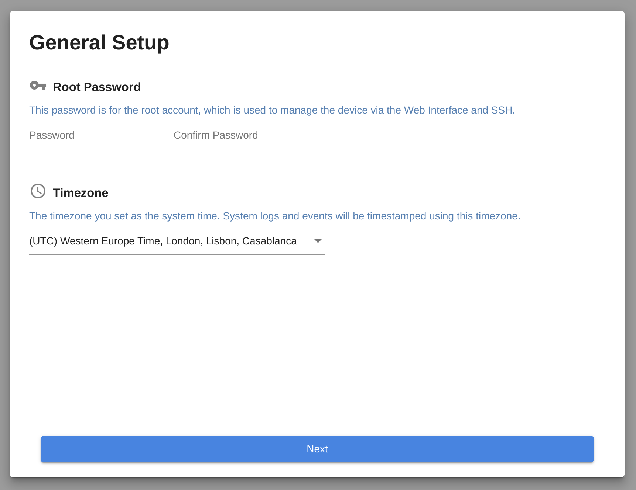Open the timezone selection dropdown
The image size is (636, 490).
[x=177, y=241]
